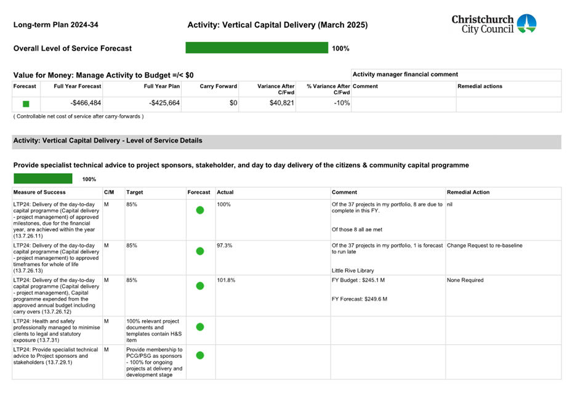Click the green square forecast indicator
The width and height of the screenshot is (575, 407).
(x=26, y=104)
